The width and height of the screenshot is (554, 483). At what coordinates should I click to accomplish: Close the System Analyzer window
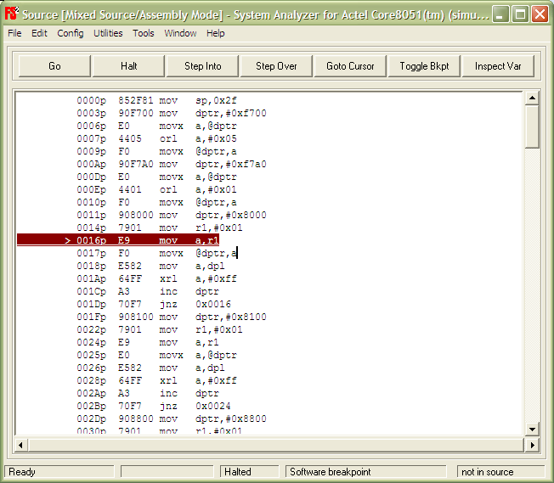tap(540, 14)
